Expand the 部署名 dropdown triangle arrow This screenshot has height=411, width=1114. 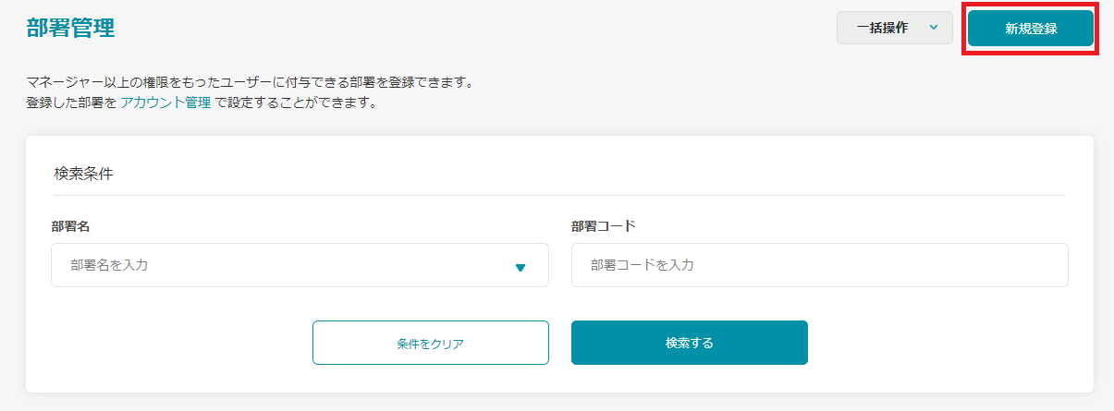(520, 268)
